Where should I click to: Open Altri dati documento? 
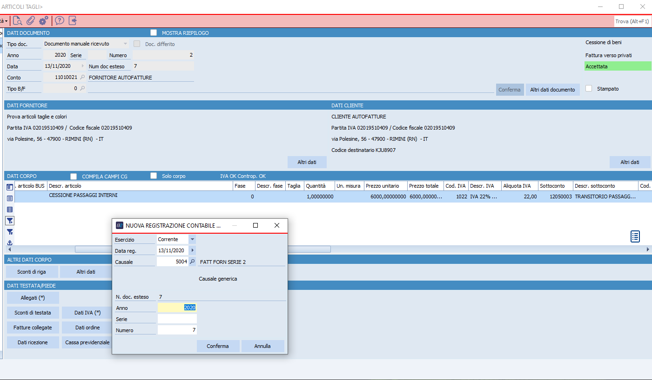(552, 90)
